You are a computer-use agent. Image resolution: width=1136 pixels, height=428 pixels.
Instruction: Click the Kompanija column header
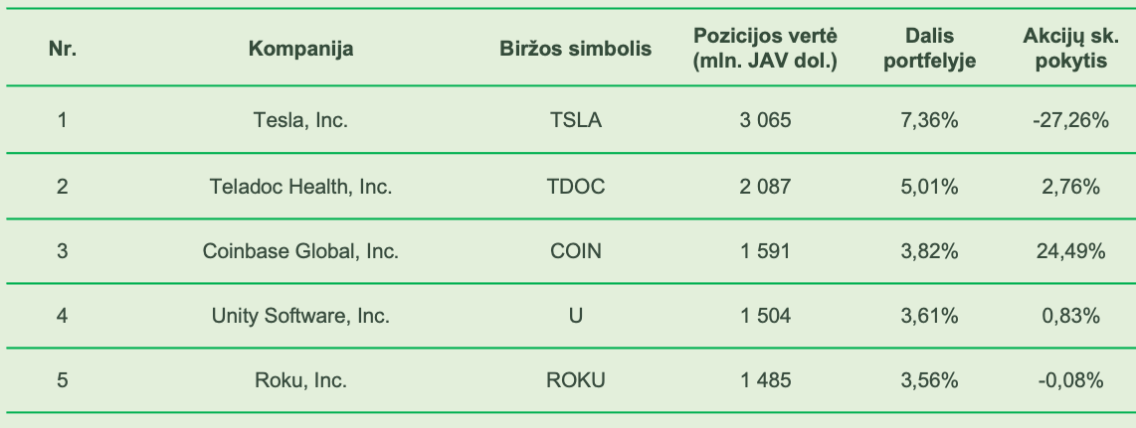coord(300,50)
